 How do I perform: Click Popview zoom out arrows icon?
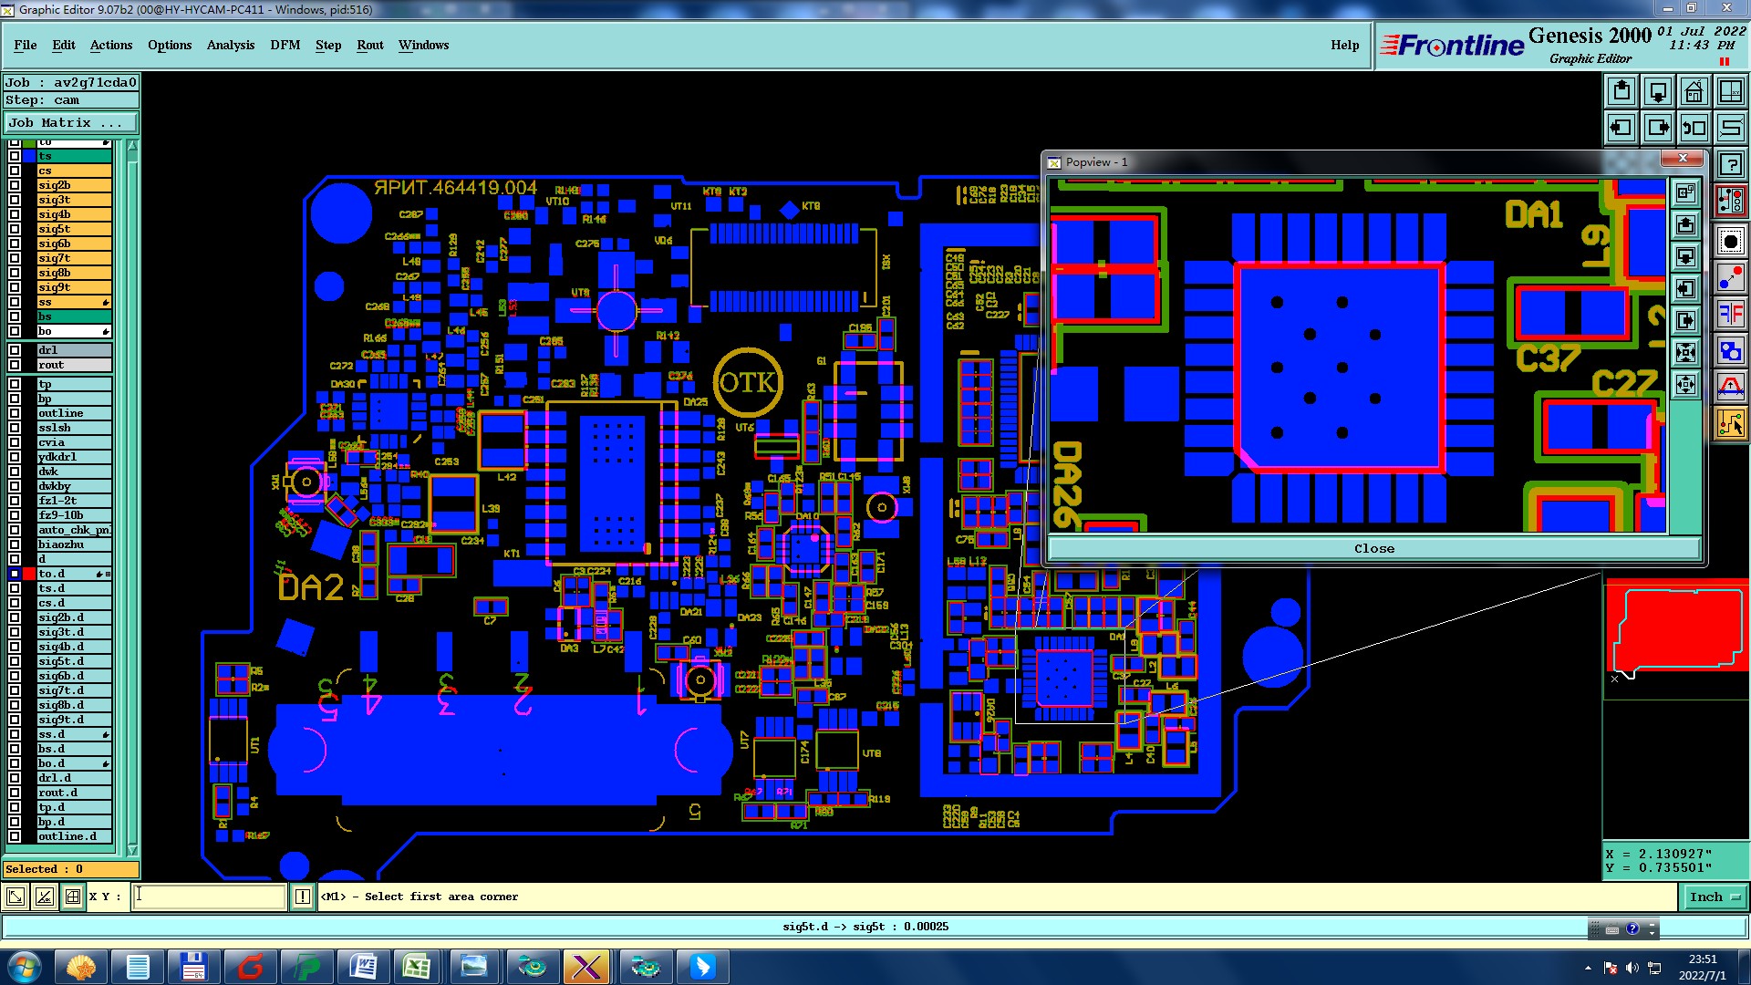click(1686, 384)
